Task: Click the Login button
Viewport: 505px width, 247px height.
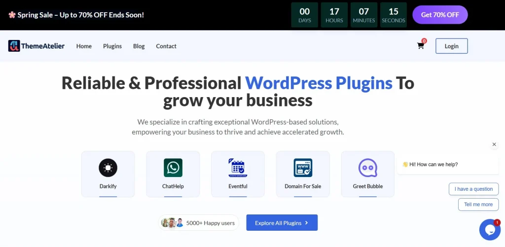Action: pyautogui.click(x=452, y=46)
